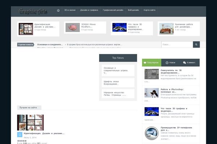Open post title Идентификация. Дизайн в рекламе under Лучшее

coord(44,134)
